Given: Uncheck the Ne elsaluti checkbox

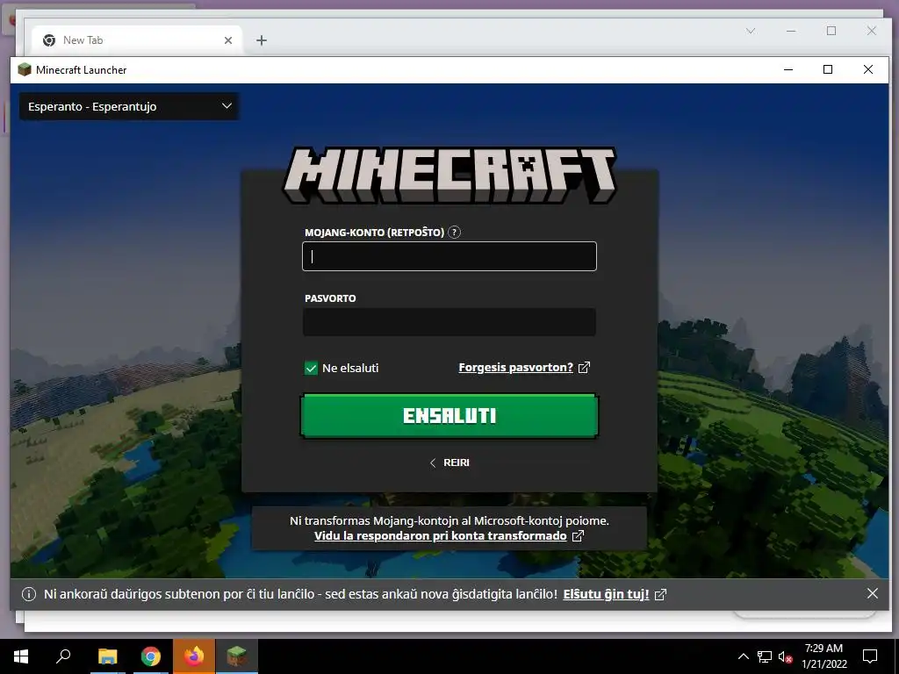Looking at the screenshot, I should coord(311,368).
